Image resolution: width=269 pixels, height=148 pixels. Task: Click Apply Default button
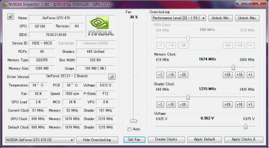[205, 139]
